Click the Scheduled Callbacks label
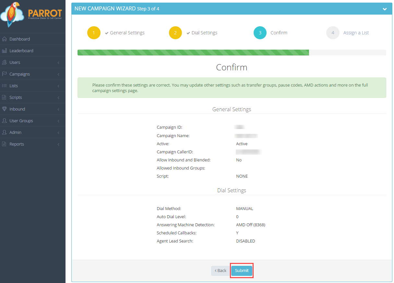The height and width of the screenshot is (283, 394). (176, 233)
